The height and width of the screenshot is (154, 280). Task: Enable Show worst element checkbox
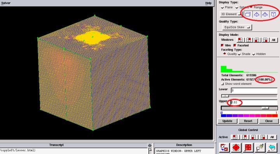point(222,84)
